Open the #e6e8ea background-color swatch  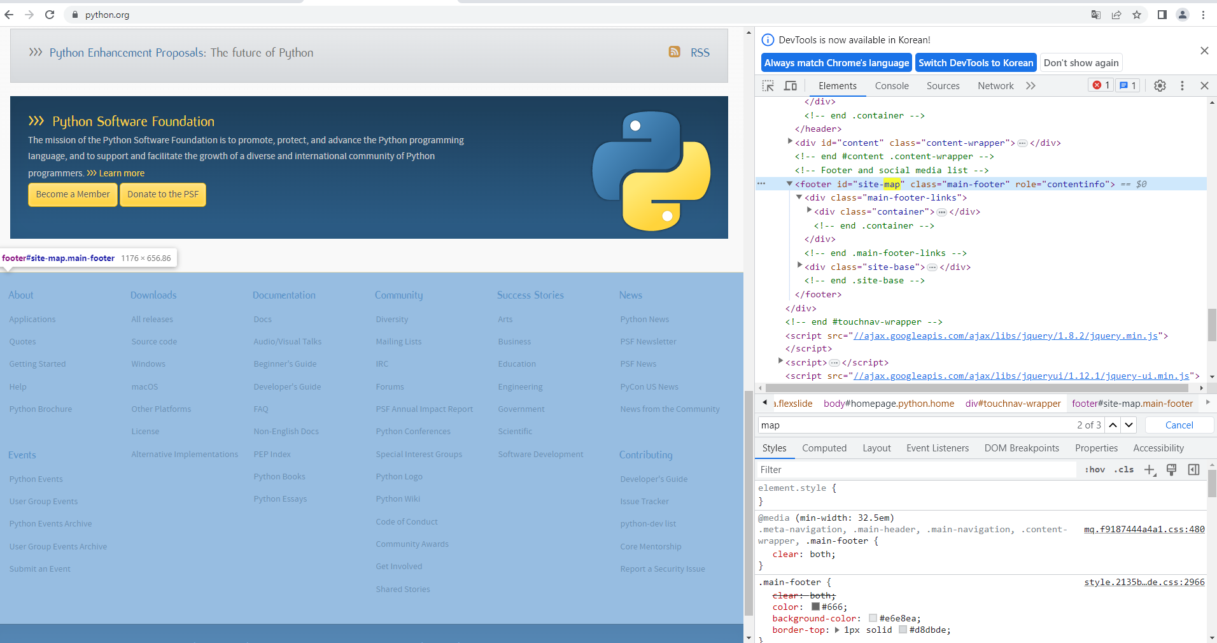click(873, 618)
